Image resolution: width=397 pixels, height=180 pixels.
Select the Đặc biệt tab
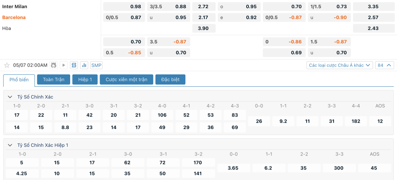coord(171,79)
